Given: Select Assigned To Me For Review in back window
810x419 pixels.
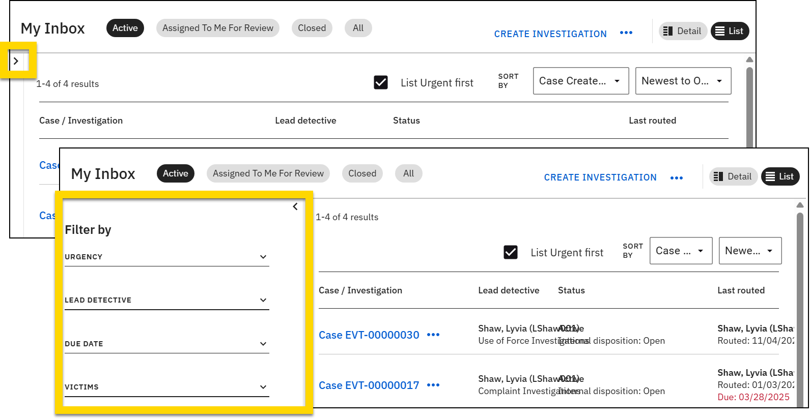Looking at the screenshot, I should 218,28.
